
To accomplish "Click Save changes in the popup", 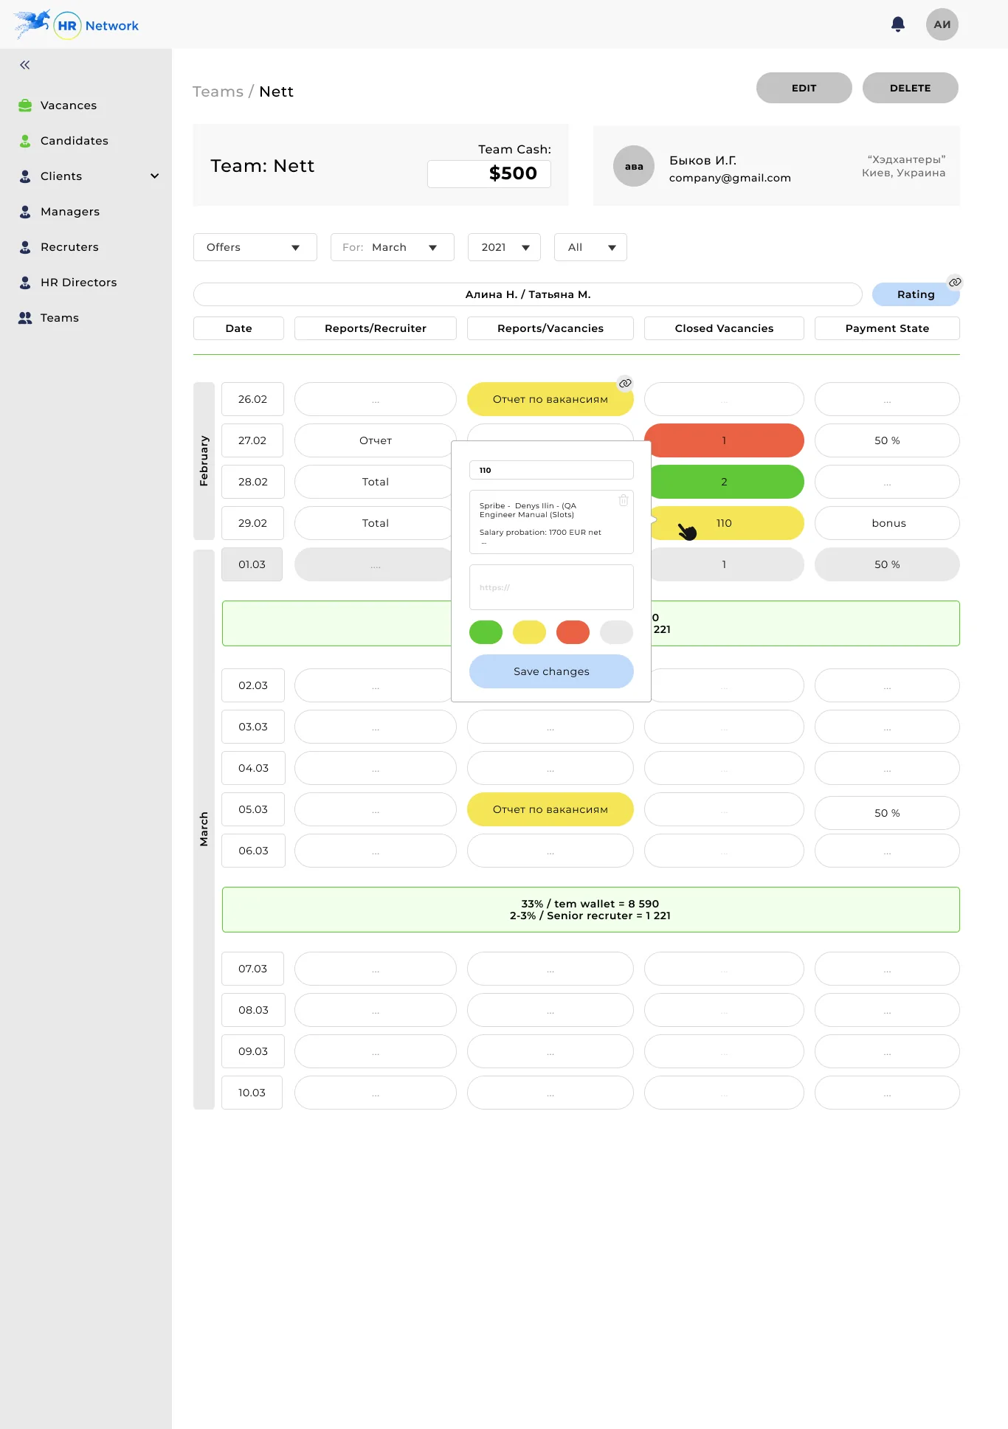I will pyautogui.click(x=551, y=671).
